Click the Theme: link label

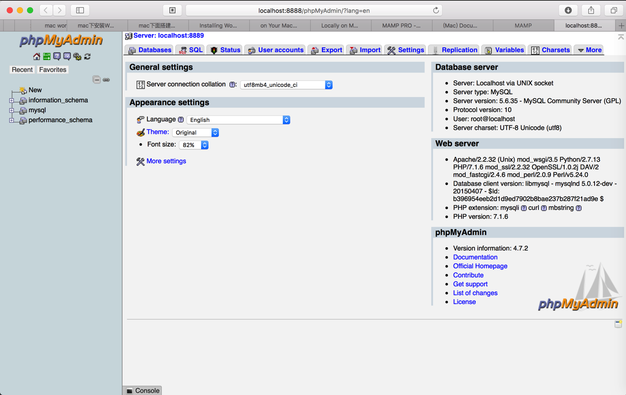[157, 132]
